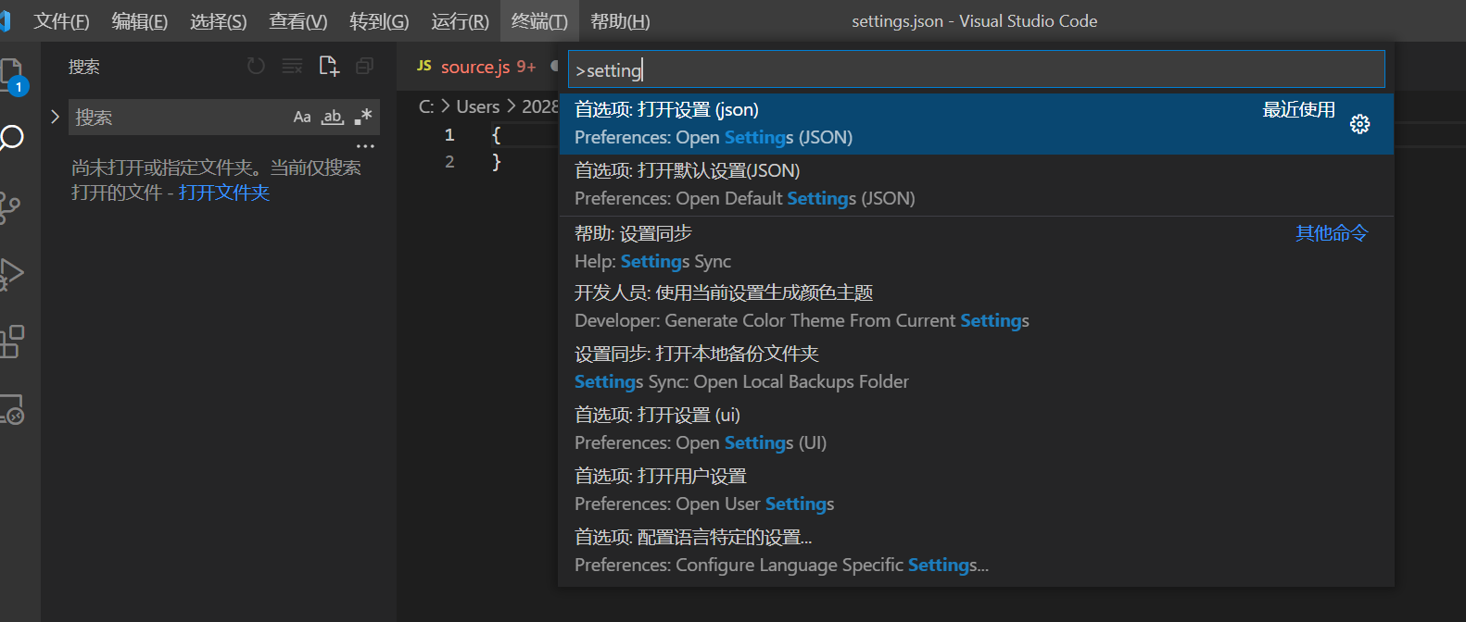This screenshot has height=622, width=1466.
Task: Switch to the source.js editor tab
Action: (487, 67)
